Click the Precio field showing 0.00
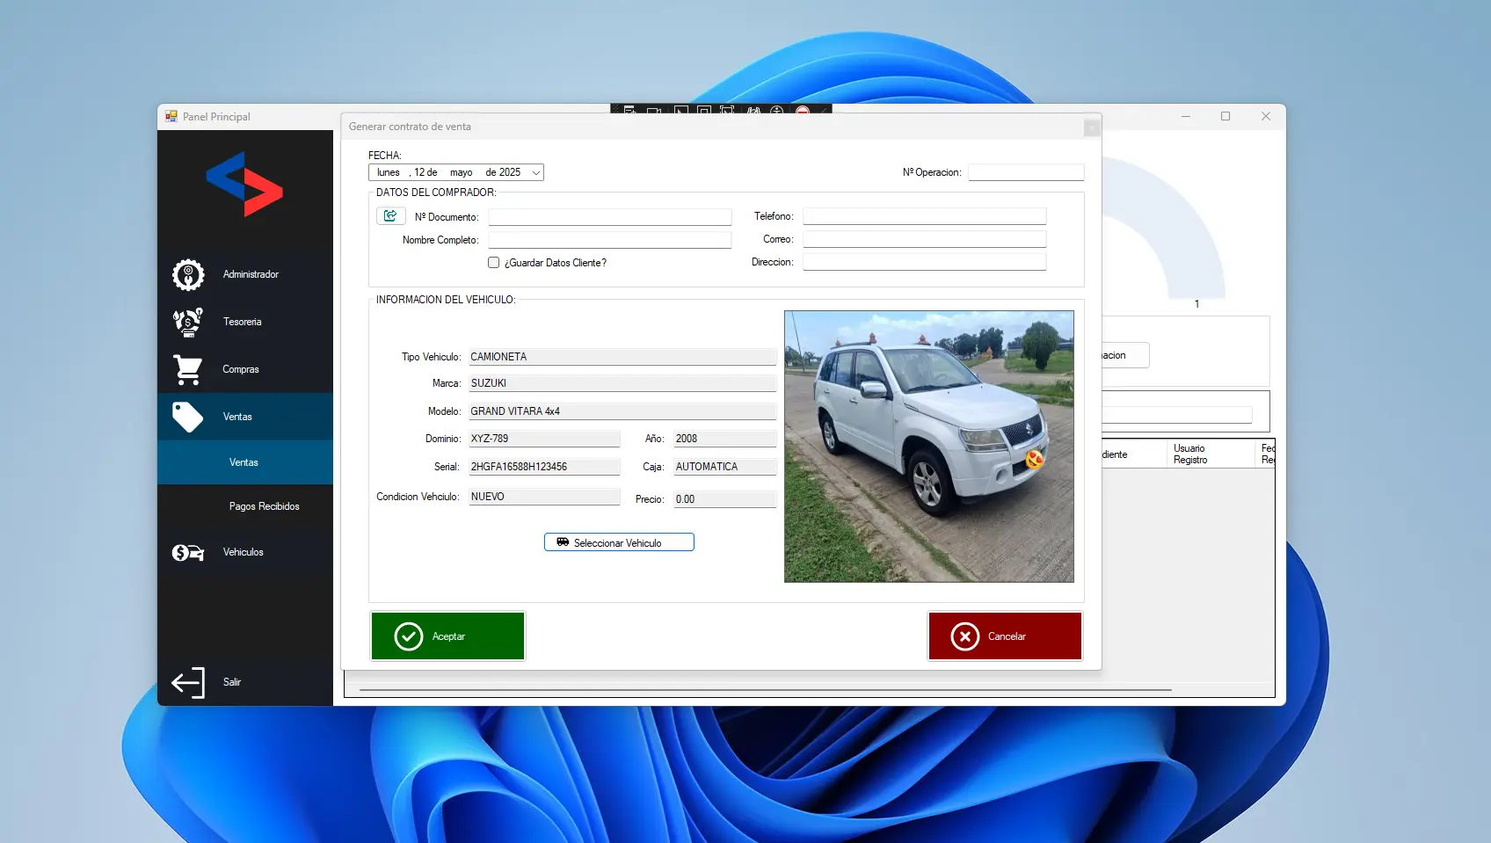 725,499
